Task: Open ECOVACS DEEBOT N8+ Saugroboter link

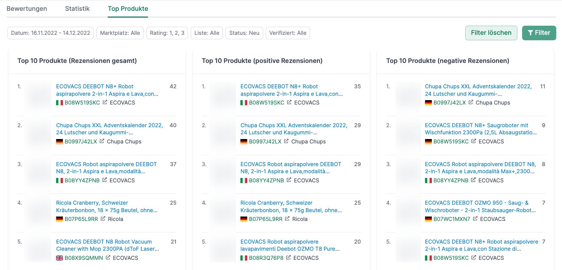Action: tap(481, 129)
